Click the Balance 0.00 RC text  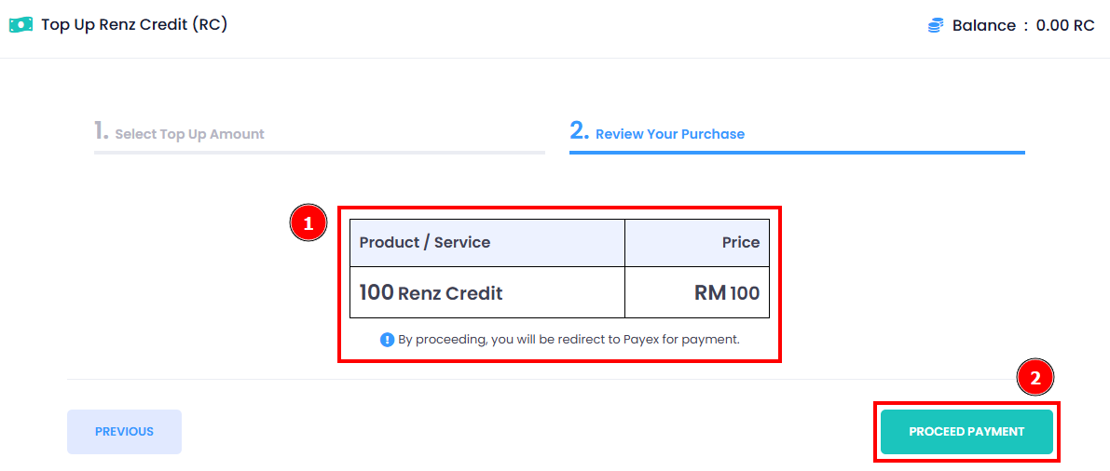click(x=1023, y=25)
